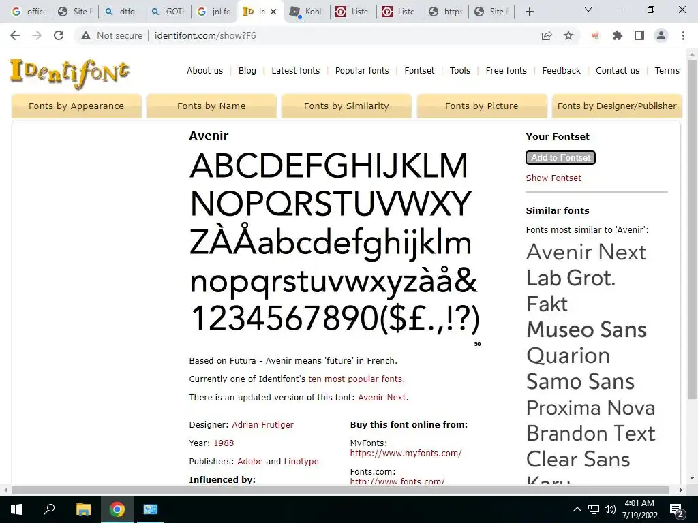The image size is (698, 523).
Task: Open File Explorer from the taskbar
Action: [83, 509]
